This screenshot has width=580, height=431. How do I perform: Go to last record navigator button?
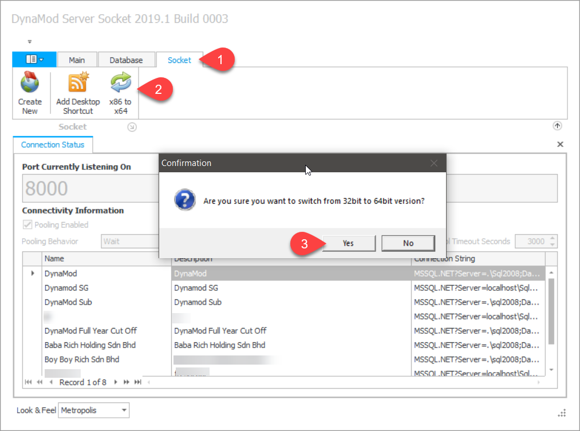pyautogui.click(x=137, y=382)
